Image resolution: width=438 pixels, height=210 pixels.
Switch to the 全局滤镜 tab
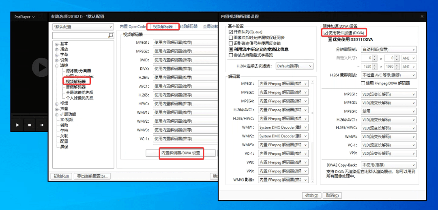(210, 26)
